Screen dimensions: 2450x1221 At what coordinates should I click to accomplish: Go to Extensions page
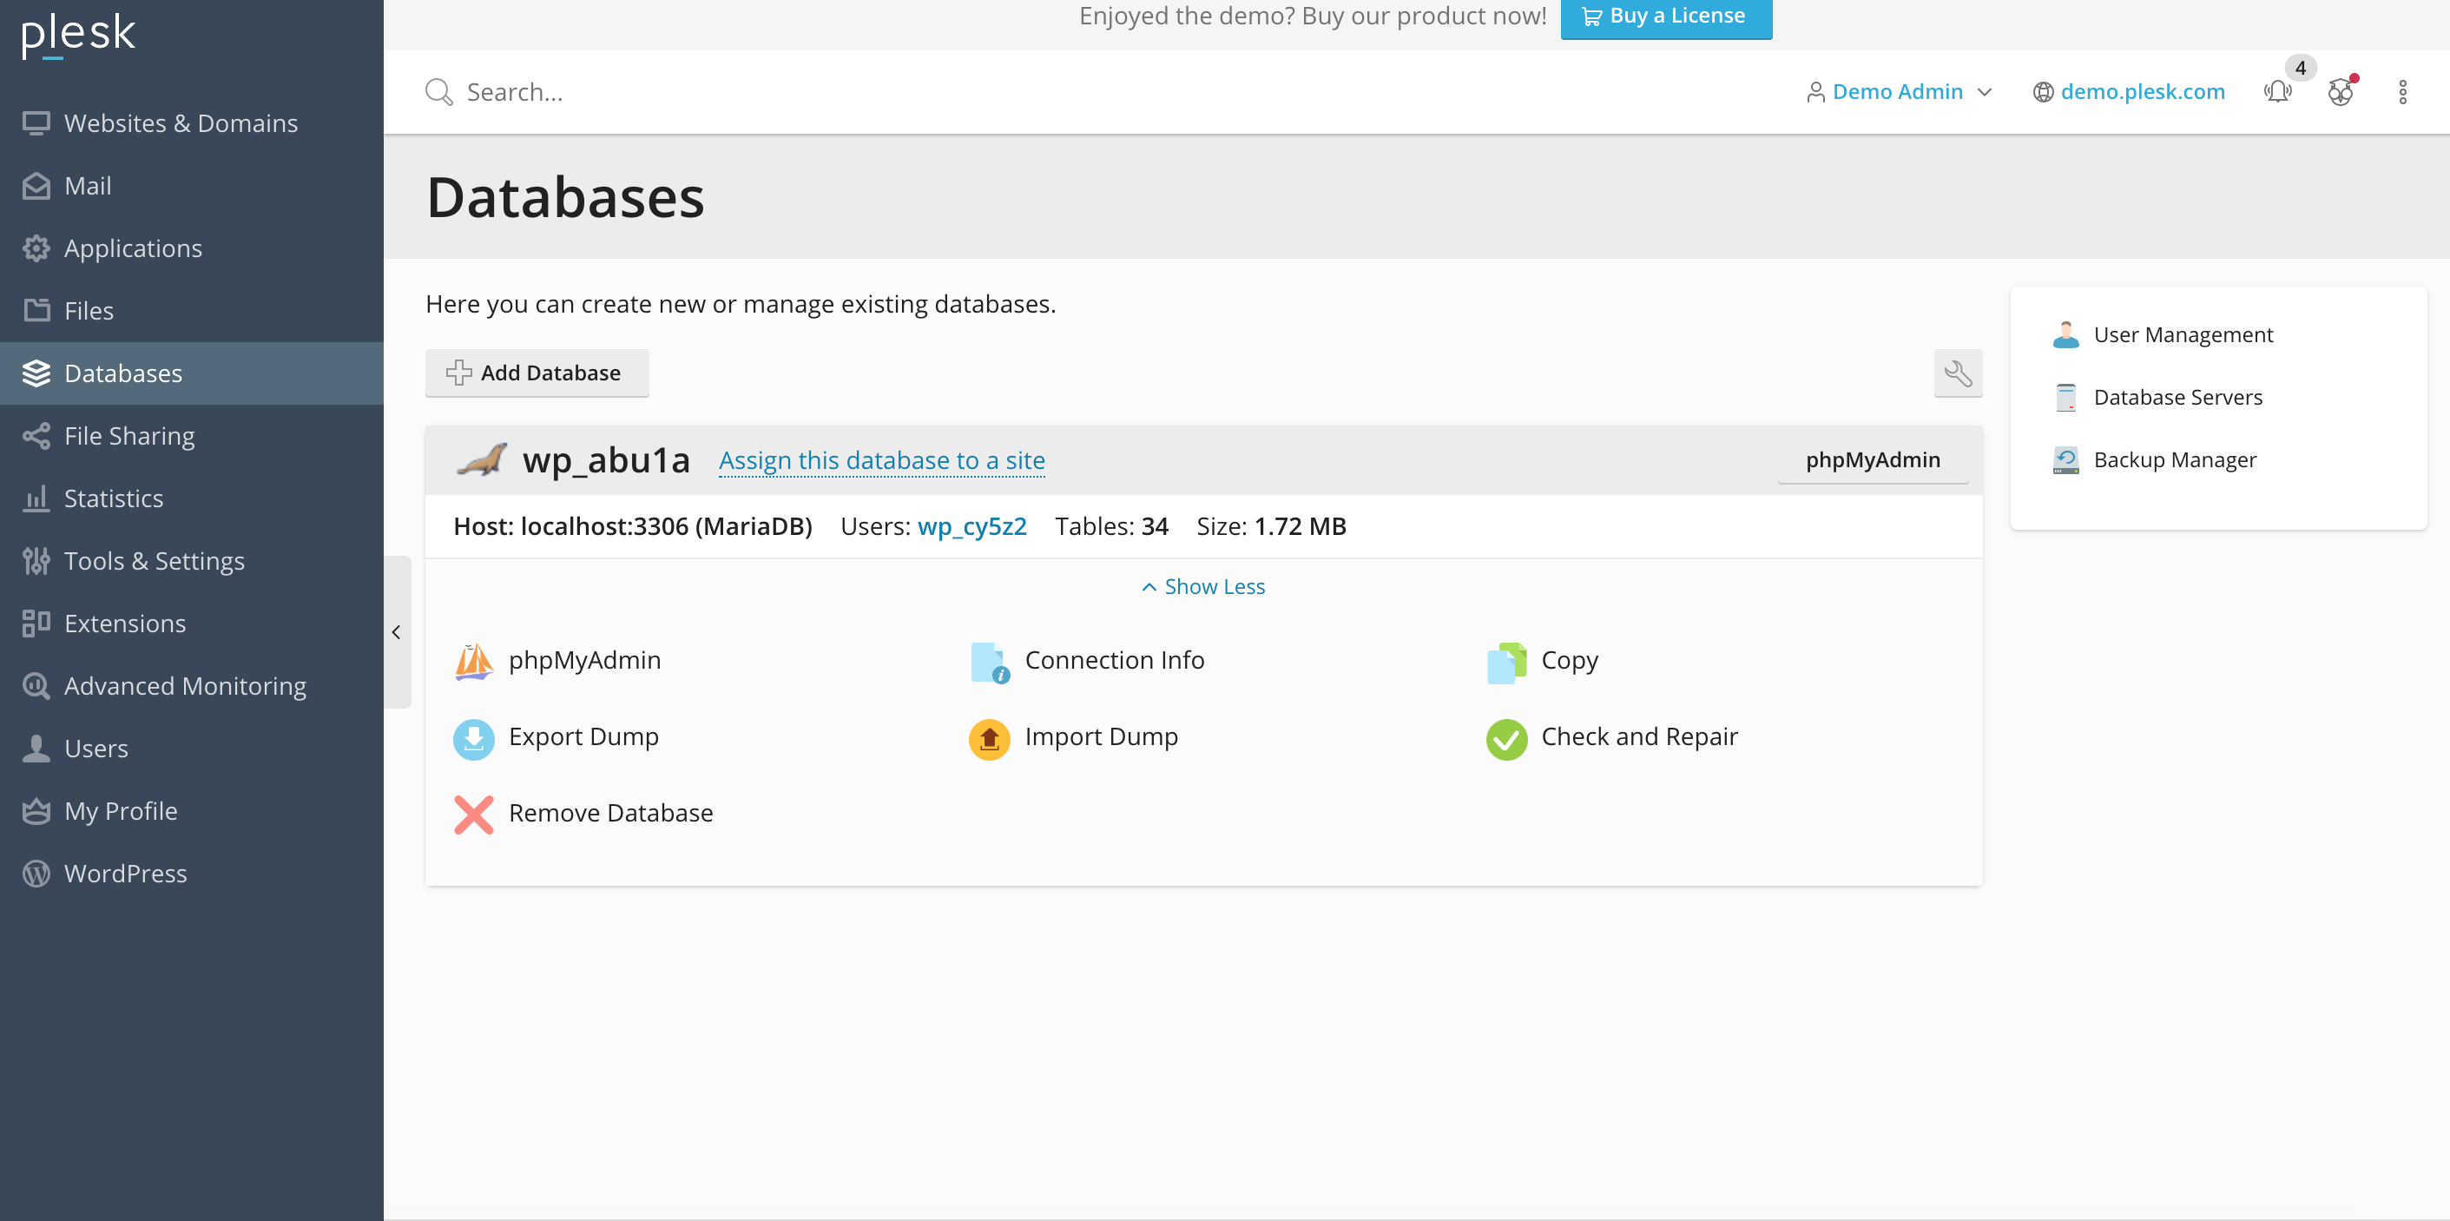[x=191, y=624]
